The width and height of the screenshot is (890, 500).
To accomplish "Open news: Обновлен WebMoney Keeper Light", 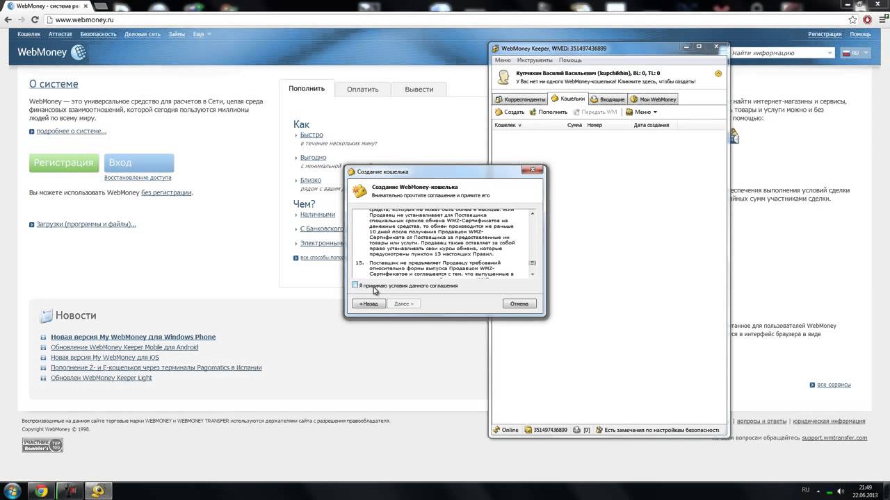I will coord(101,378).
